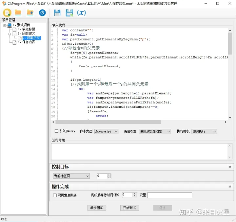
Task: Click the 变量 input field
Action: [169, 195]
